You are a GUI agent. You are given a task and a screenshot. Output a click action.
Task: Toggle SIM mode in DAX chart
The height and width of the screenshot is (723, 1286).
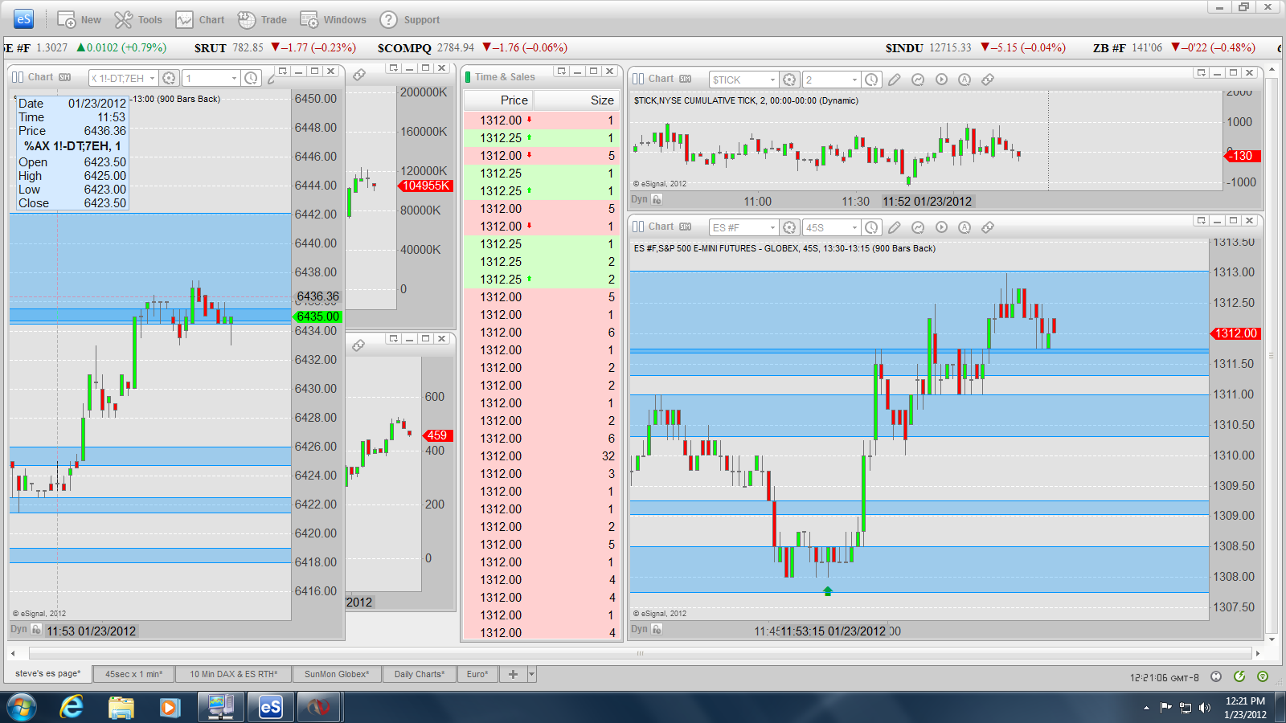[x=64, y=77]
